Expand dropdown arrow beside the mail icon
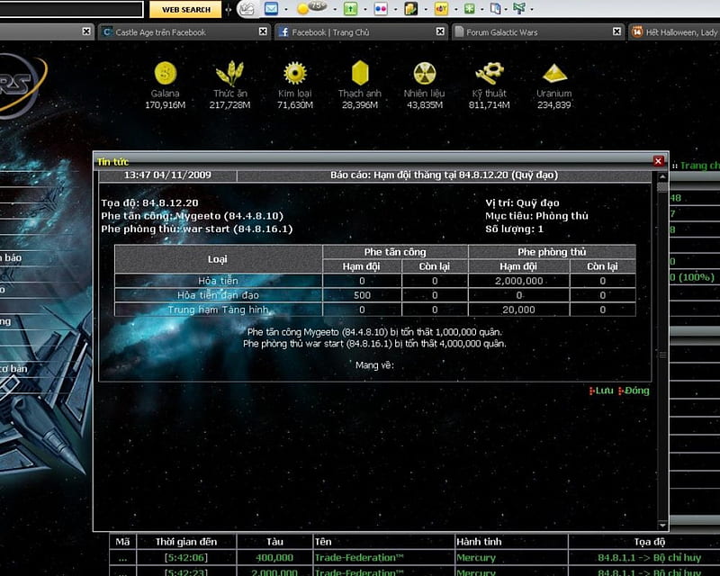Image resolution: width=720 pixels, height=576 pixels. click(286, 9)
